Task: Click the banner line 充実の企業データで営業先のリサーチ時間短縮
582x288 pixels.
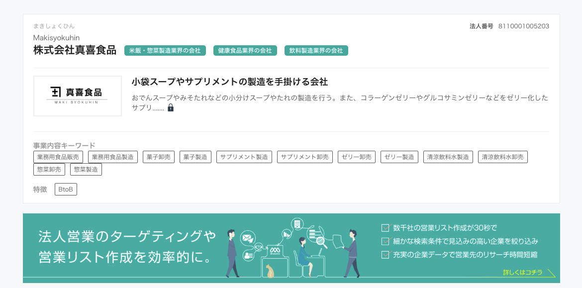Action: [466, 255]
